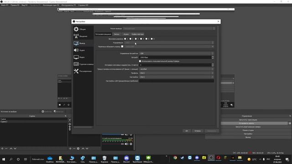Click Режим студии in the controls panel
Screen dimensions: 292x164
pos(248,130)
